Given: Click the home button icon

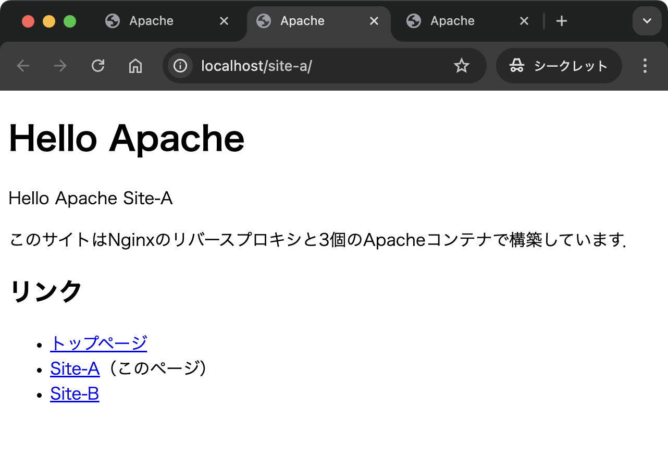Looking at the screenshot, I should coord(135,66).
